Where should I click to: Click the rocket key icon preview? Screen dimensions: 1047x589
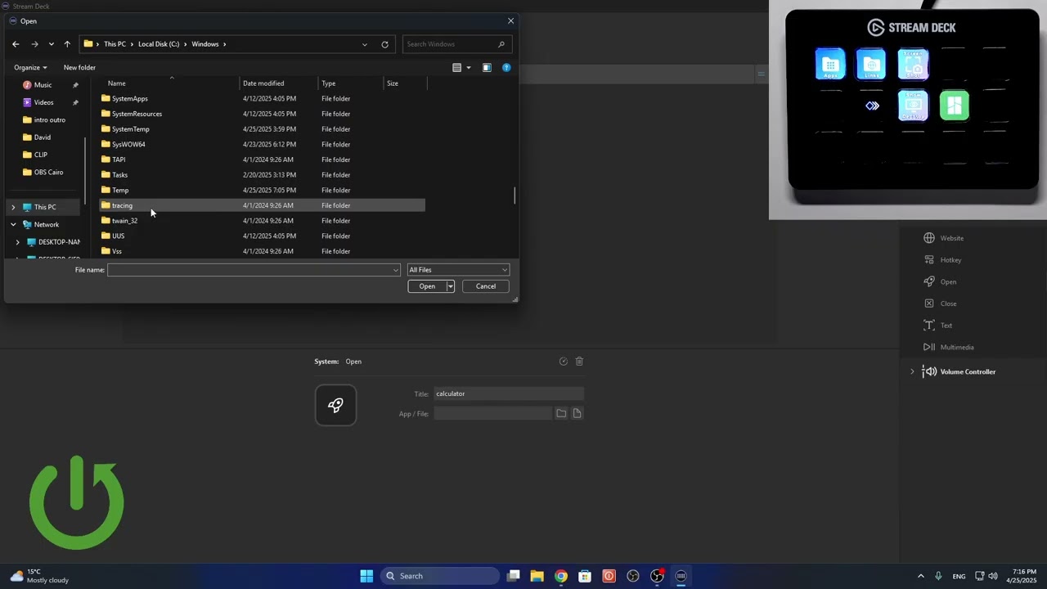(x=335, y=405)
